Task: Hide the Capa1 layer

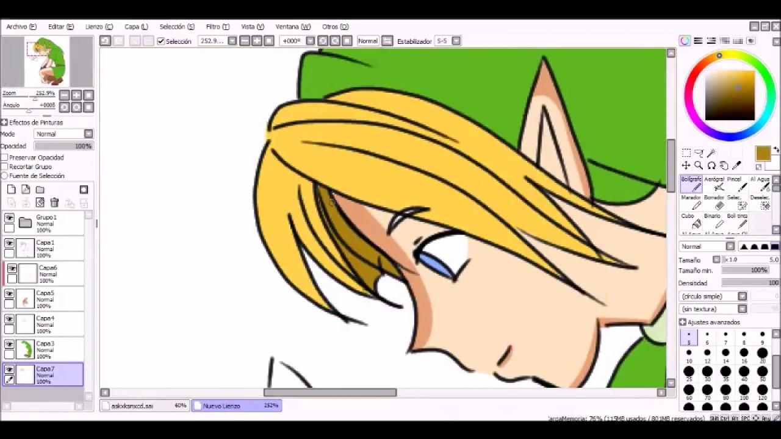Action: tap(9, 243)
